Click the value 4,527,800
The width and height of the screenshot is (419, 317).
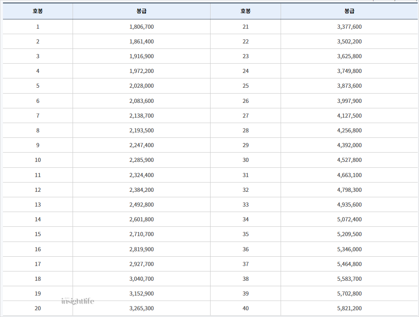tap(349, 160)
